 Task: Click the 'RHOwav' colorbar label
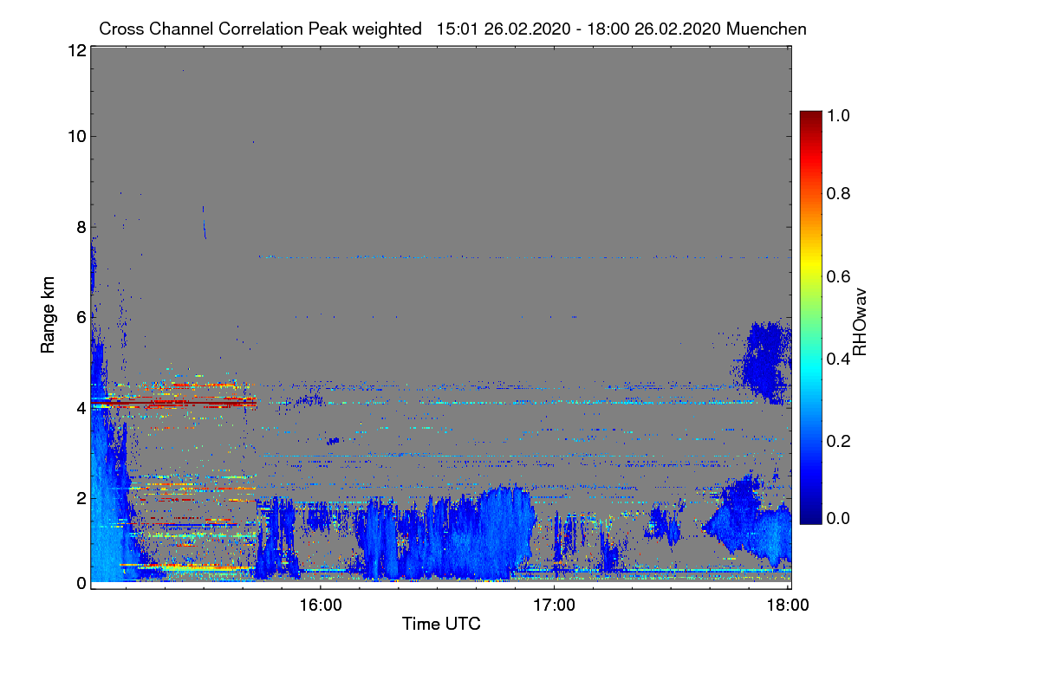click(860, 321)
